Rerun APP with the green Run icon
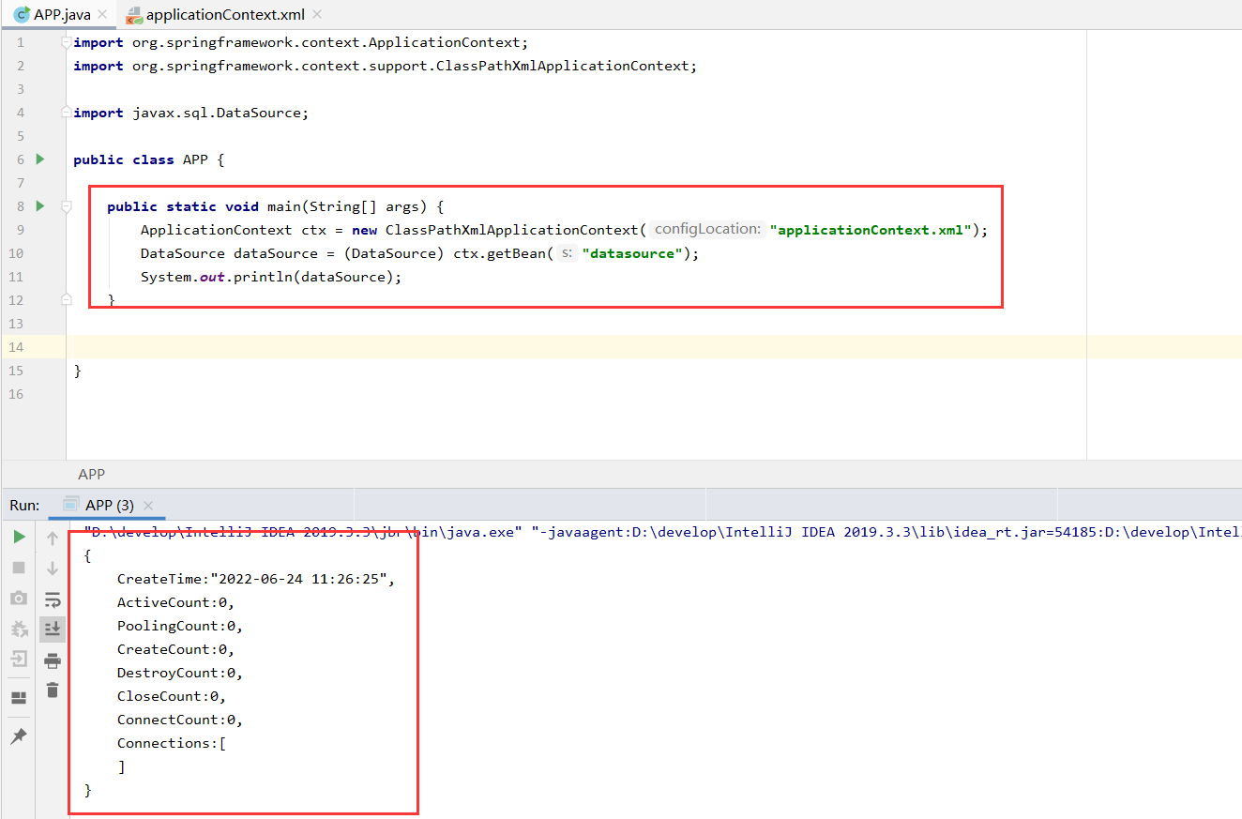The image size is (1242, 819). pyautogui.click(x=19, y=537)
